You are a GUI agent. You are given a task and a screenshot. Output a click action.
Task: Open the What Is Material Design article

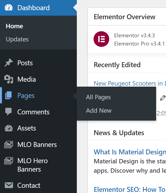click(130, 152)
